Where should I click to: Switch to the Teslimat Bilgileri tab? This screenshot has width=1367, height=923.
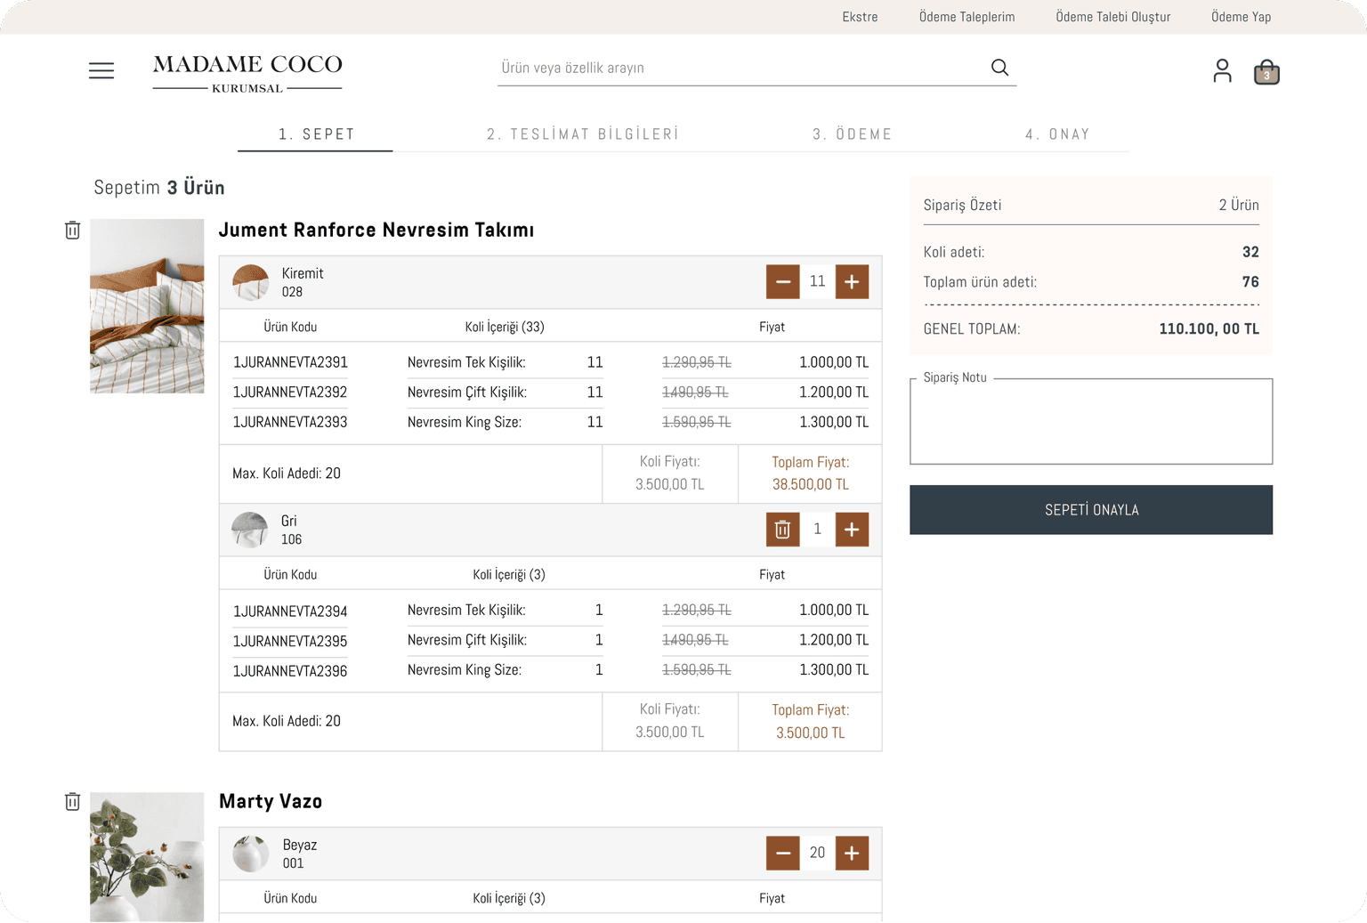pyautogui.click(x=583, y=134)
